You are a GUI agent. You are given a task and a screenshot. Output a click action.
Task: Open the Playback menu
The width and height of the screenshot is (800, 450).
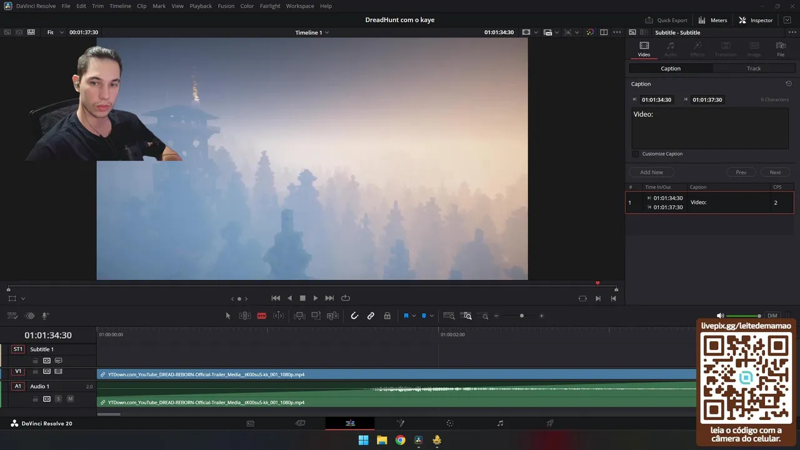tap(201, 6)
